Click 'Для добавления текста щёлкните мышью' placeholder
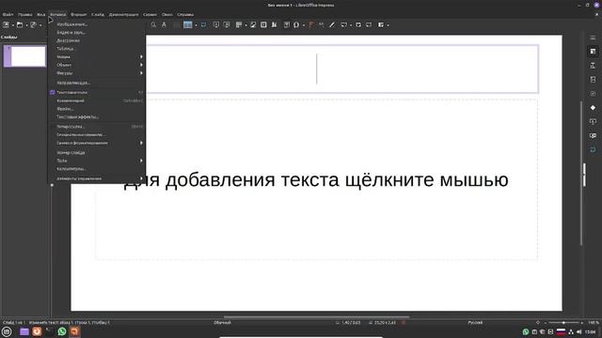Screen dimensions: 602x338 tap(316, 179)
